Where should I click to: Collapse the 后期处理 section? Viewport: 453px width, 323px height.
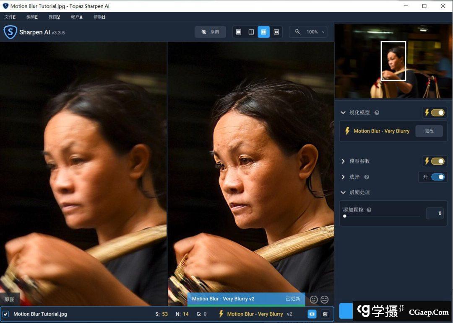(x=343, y=193)
